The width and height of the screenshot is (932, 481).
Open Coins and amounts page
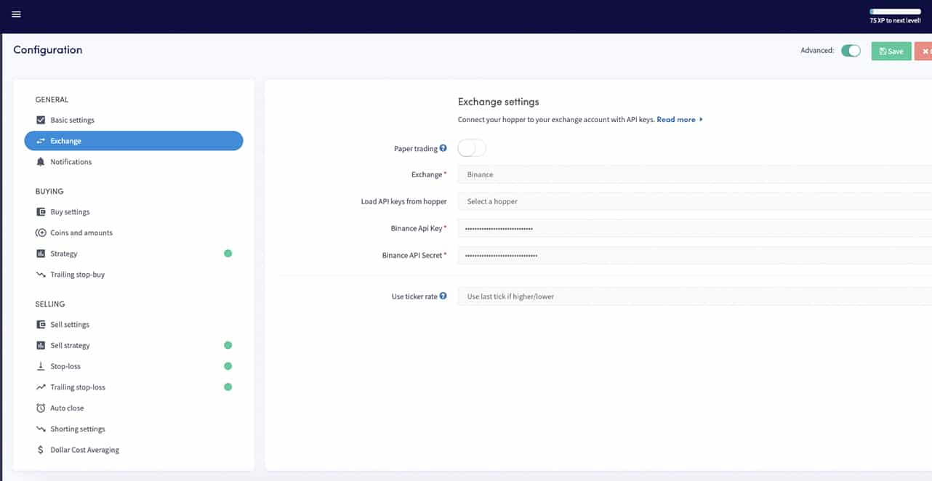[134, 233]
